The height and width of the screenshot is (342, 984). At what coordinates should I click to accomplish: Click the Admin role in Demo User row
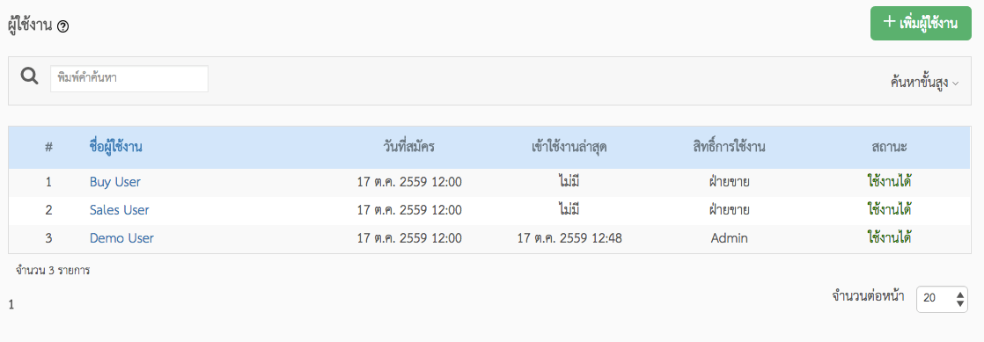pos(730,238)
